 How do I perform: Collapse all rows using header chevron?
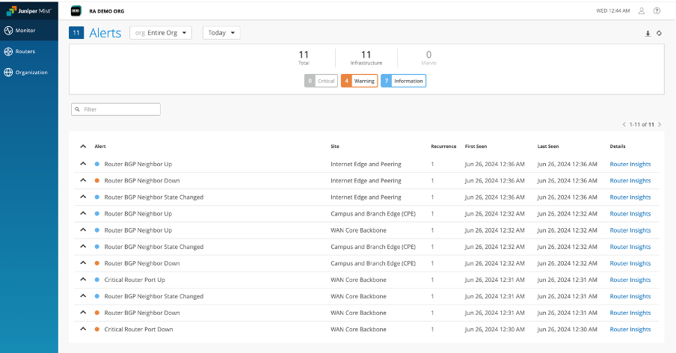(82, 147)
